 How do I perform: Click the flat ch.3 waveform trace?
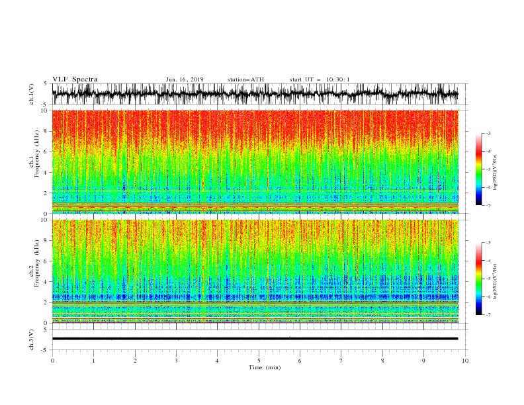[255, 339]
